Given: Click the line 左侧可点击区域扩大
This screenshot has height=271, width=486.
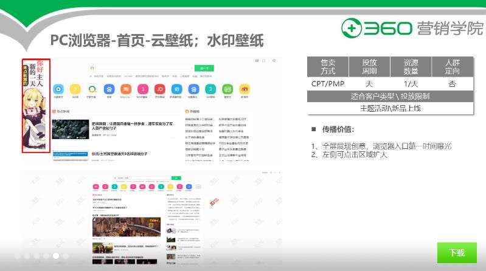Looking at the screenshot, I should click(355, 154).
